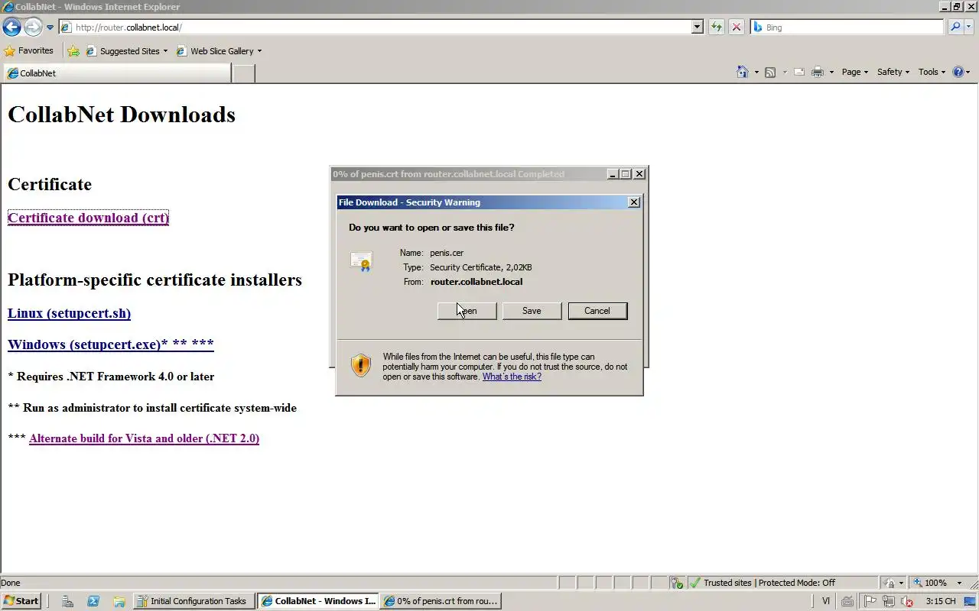
Task: Click Save in the File Download dialog
Action: pos(532,311)
